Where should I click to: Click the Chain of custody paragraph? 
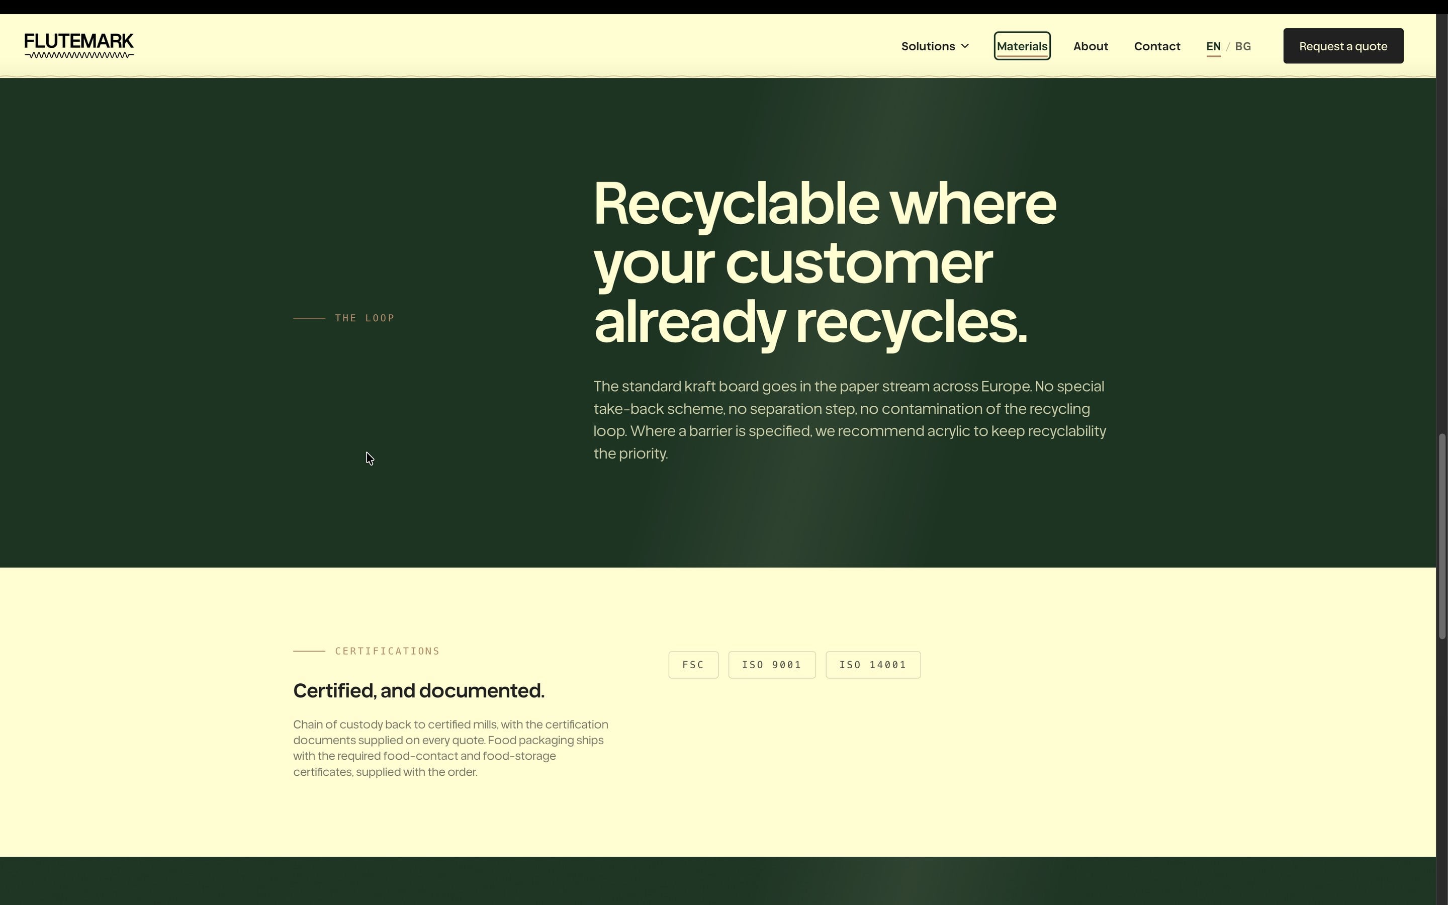click(450, 748)
